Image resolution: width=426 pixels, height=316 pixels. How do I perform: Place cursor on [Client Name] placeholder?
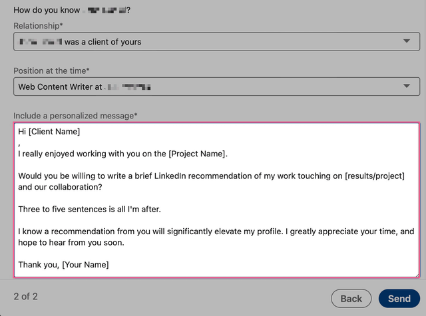point(54,132)
